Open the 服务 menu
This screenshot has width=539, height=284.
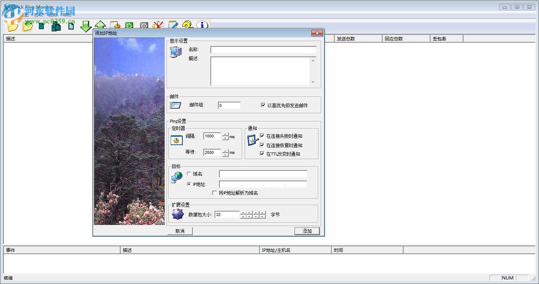[52, 15]
